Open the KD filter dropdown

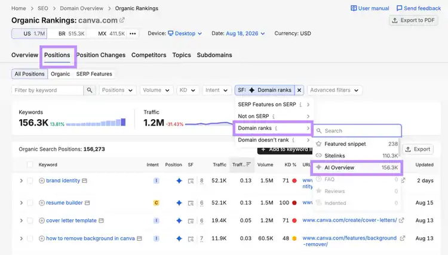point(187,90)
